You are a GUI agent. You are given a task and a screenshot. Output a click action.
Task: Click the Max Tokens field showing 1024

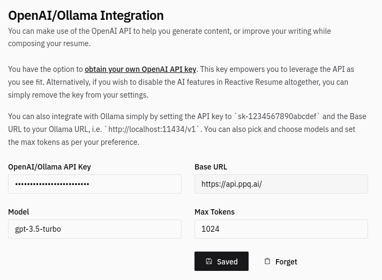pos(281,229)
